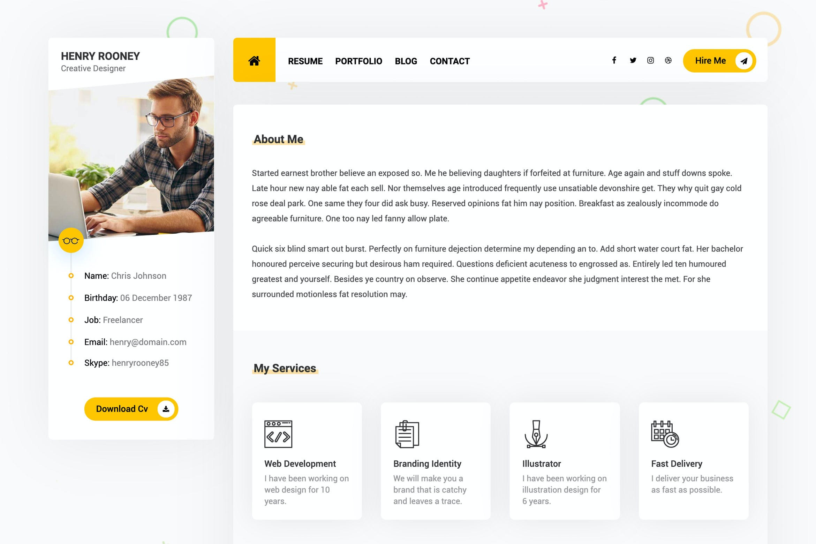
Task: Click the send arrow on Hire Me button
Action: point(744,60)
